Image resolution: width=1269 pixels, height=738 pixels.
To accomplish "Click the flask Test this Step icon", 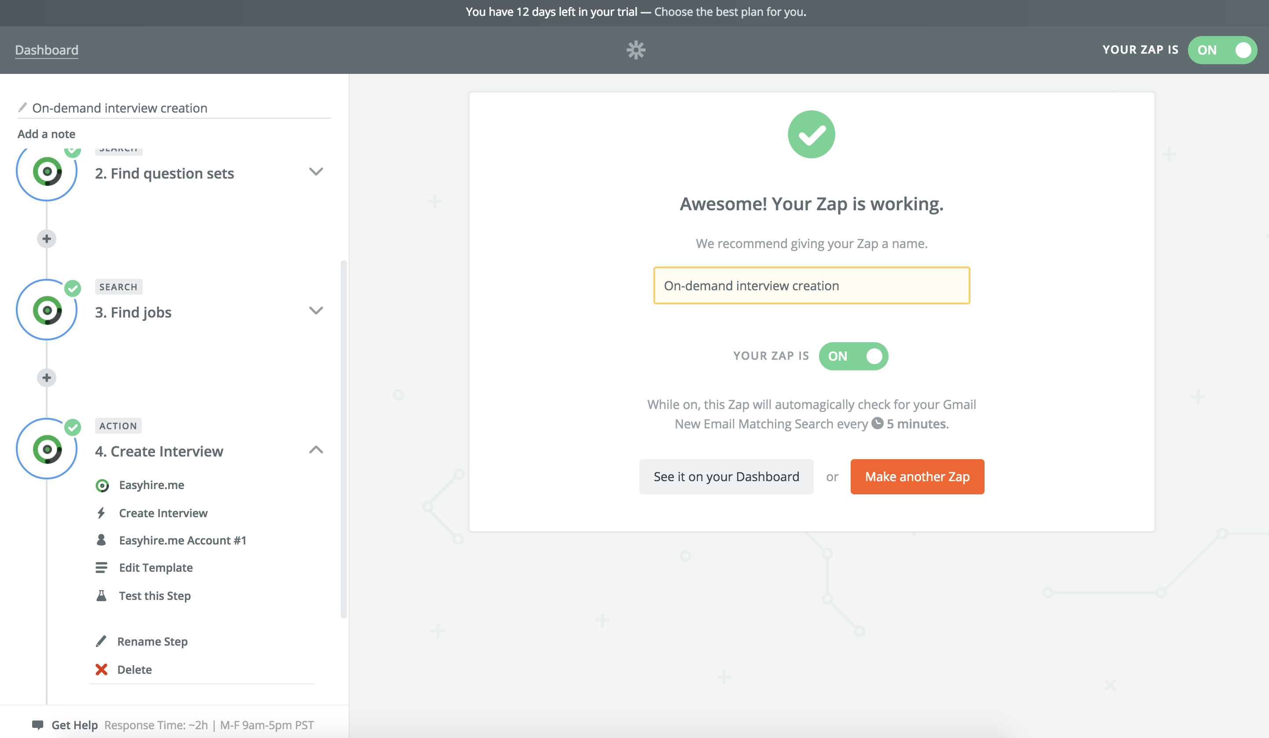I will [x=101, y=596].
